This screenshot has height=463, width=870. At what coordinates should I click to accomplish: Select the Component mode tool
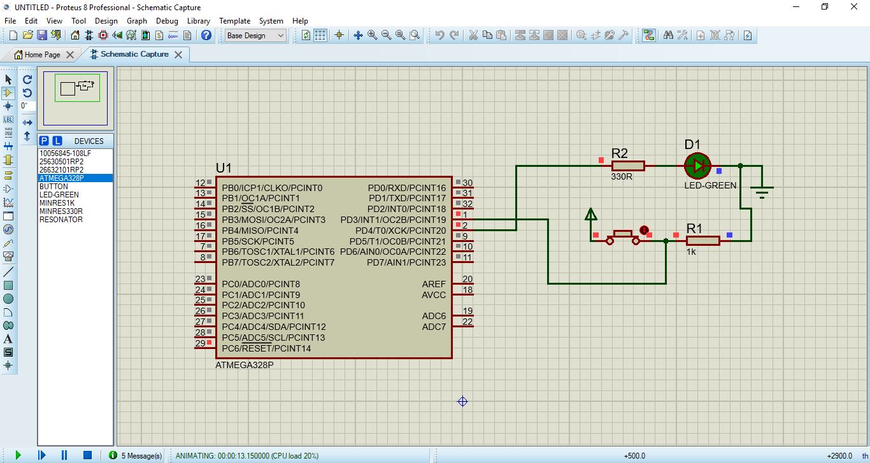(8, 93)
